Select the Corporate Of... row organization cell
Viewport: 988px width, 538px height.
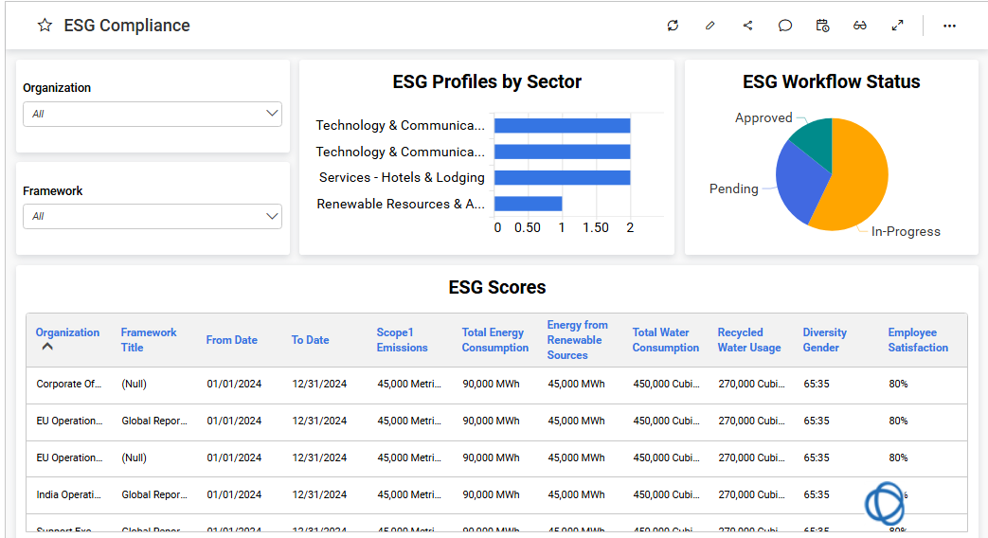click(x=68, y=385)
